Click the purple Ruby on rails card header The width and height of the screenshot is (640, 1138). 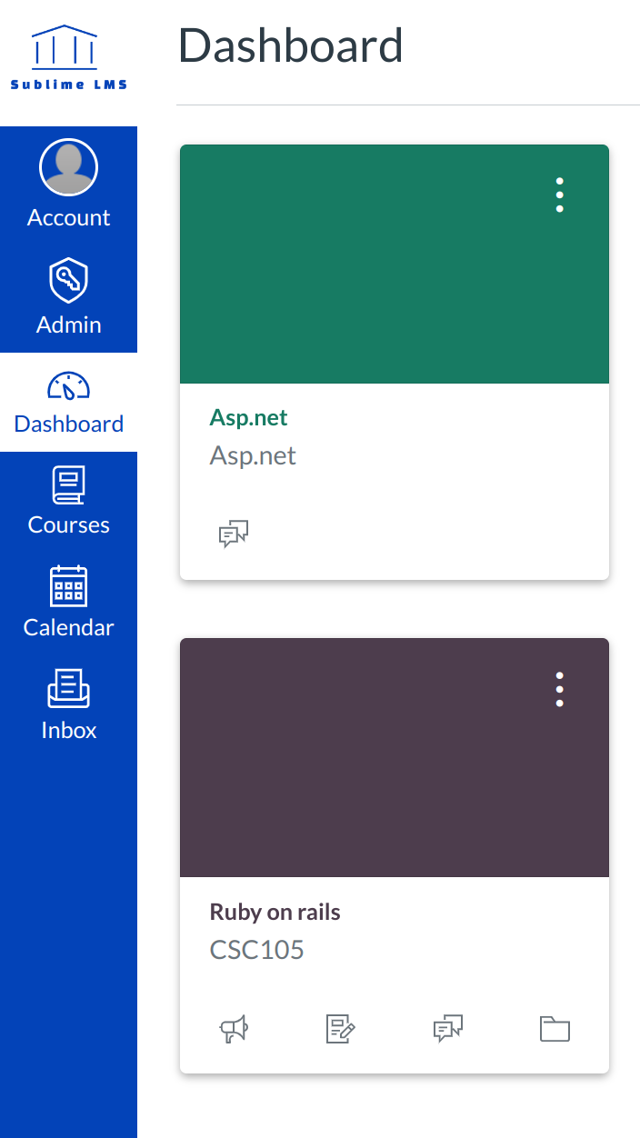364,764
